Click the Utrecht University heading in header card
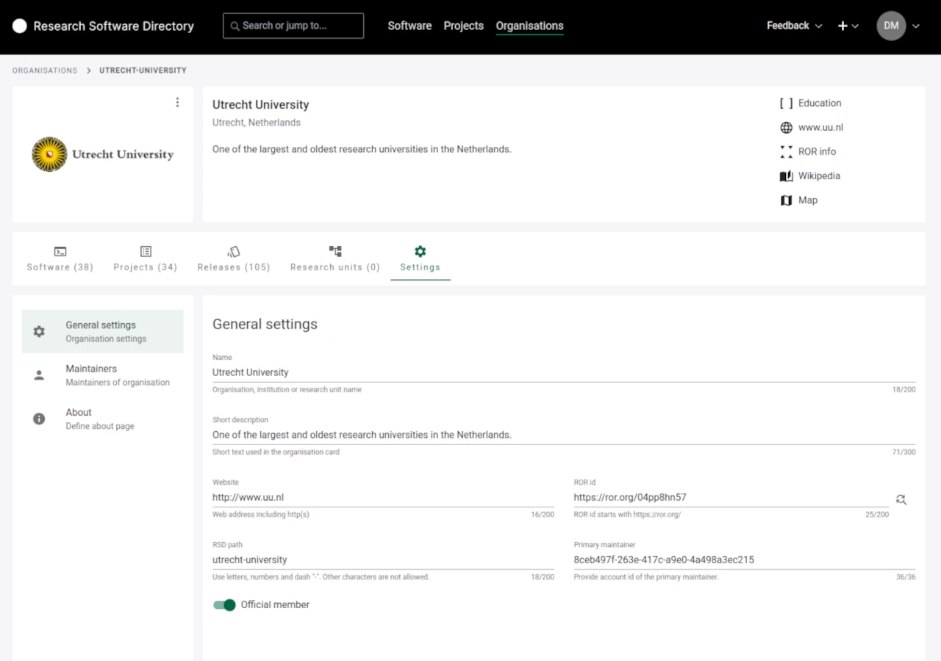 pos(261,105)
